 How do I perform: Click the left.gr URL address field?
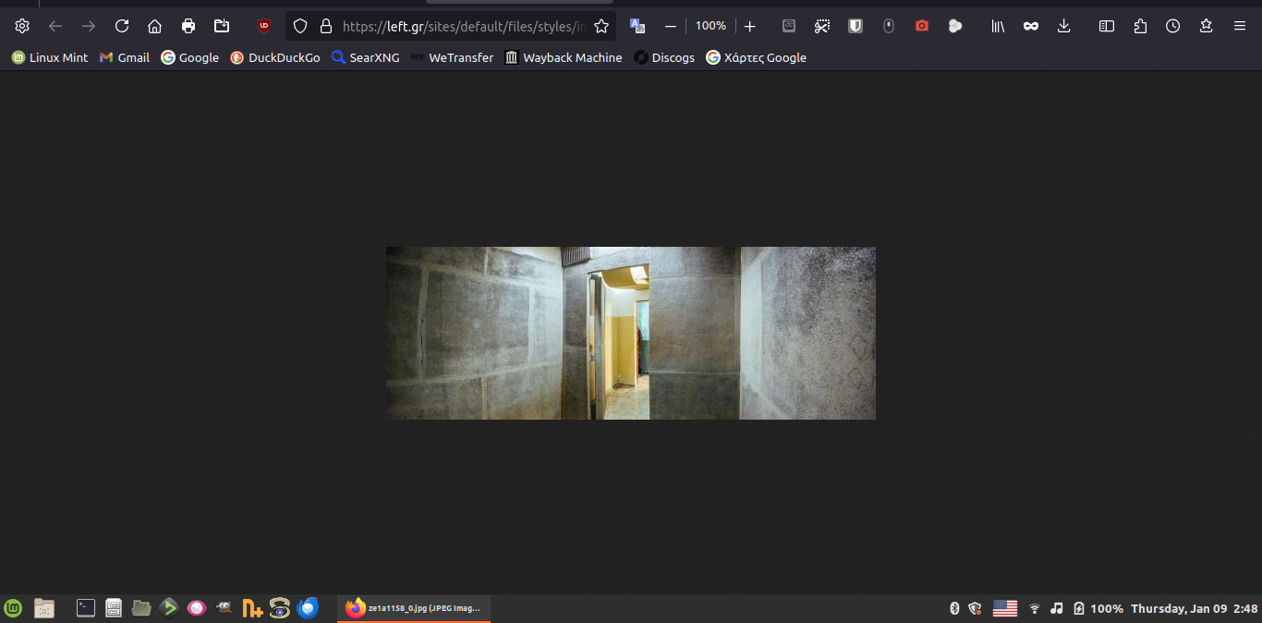464,26
